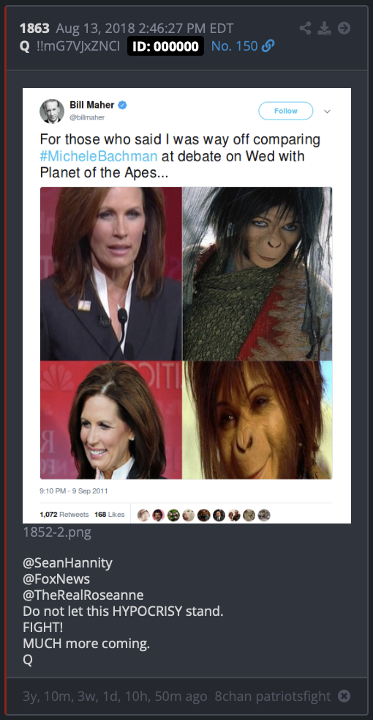Expand the tweet options chevron beside Follow

pyautogui.click(x=327, y=111)
